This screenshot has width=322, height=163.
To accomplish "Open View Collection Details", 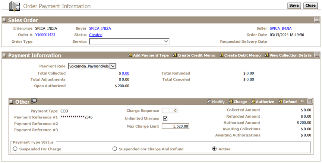I will pos(288,55).
